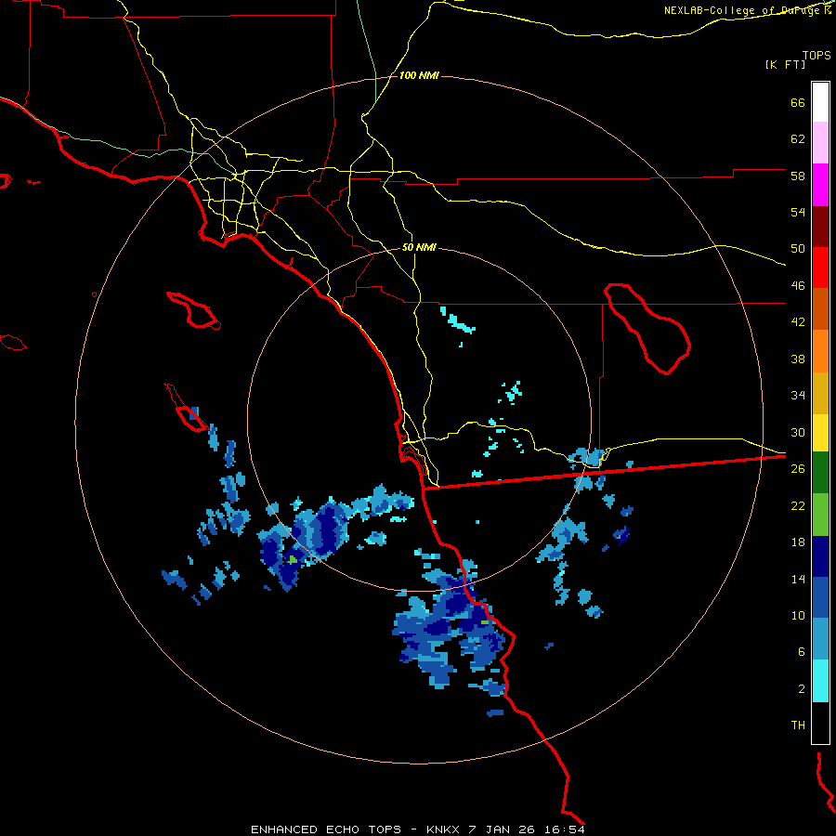Click the legend value "42"

coord(798,321)
